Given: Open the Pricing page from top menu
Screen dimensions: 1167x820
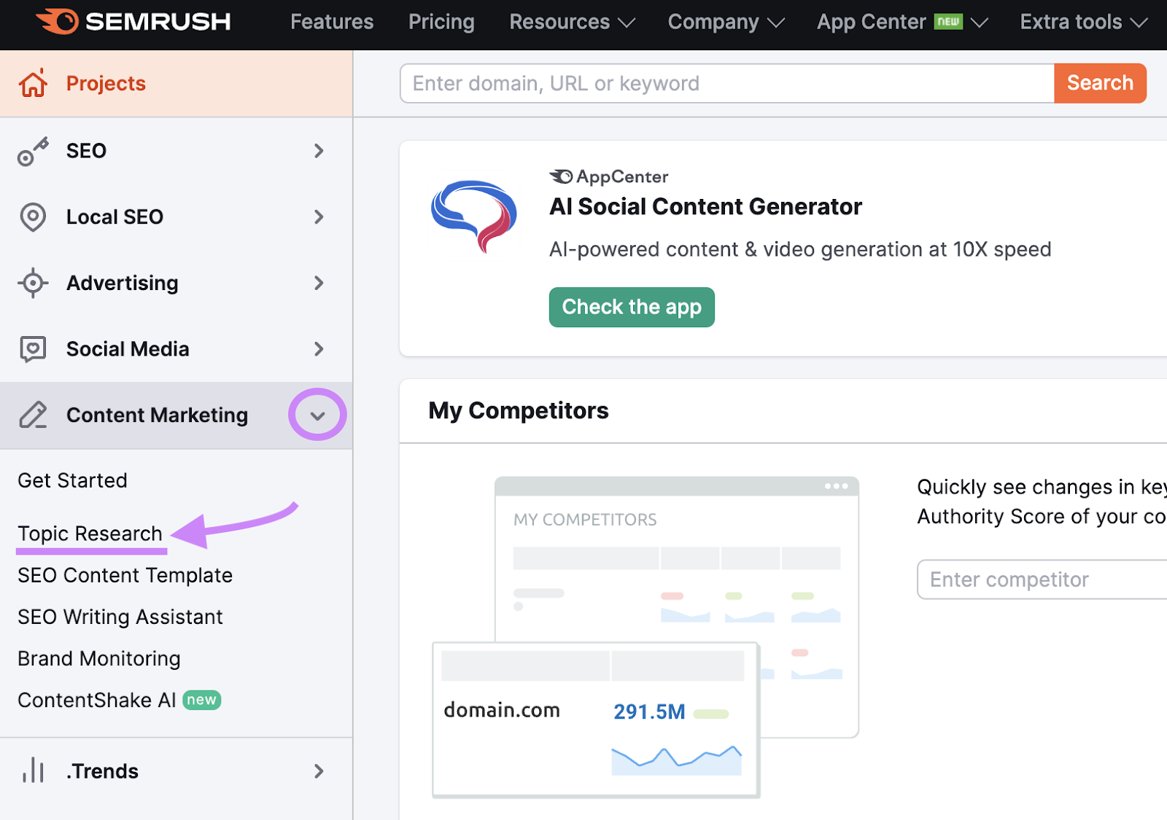Looking at the screenshot, I should coord(441,22).
